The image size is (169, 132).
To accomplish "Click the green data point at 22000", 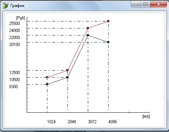I will (88, 35).
